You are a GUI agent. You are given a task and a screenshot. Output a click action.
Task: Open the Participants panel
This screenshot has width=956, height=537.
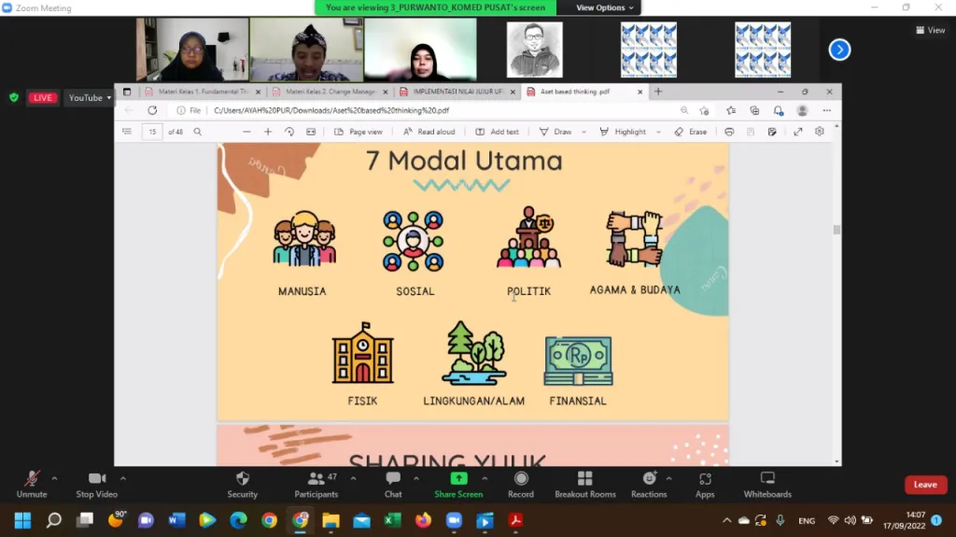[x=316, y=484]
